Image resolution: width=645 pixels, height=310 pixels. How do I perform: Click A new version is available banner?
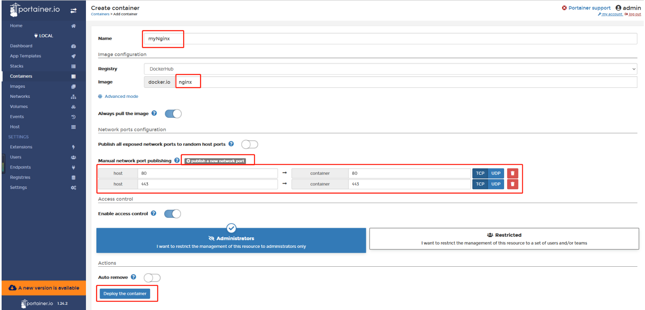(44, 288)
